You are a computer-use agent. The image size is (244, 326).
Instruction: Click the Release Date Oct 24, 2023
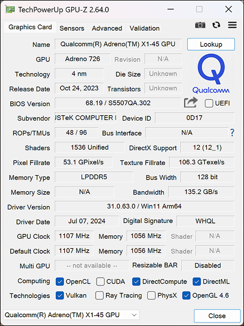79,88
